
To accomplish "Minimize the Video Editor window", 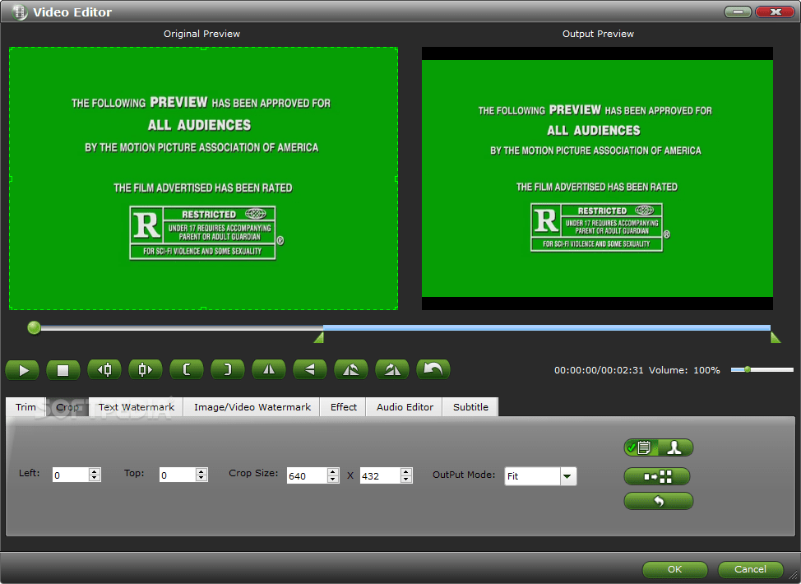I will coord(738,12).
